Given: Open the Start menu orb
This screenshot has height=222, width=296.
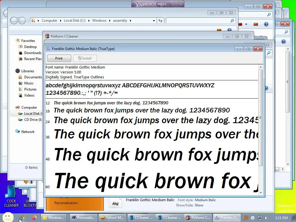Looking at the screenshot, I should tap(8, 217).
